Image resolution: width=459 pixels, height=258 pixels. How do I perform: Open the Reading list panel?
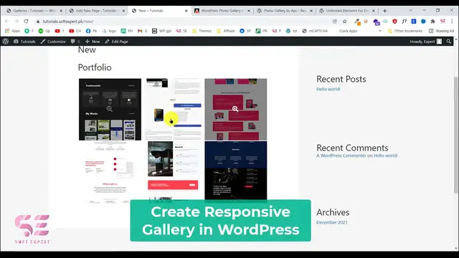[x=442, y=31]
